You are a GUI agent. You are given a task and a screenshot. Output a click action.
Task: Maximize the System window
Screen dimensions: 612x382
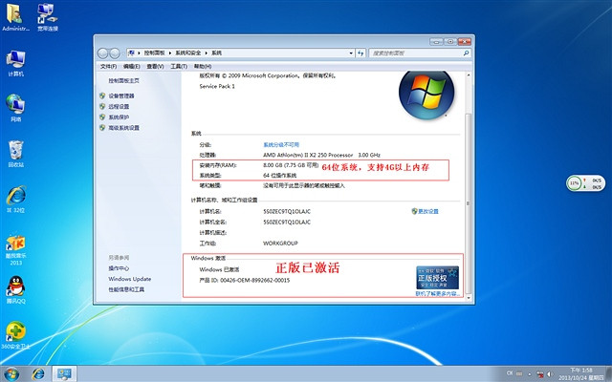point(450,41)
